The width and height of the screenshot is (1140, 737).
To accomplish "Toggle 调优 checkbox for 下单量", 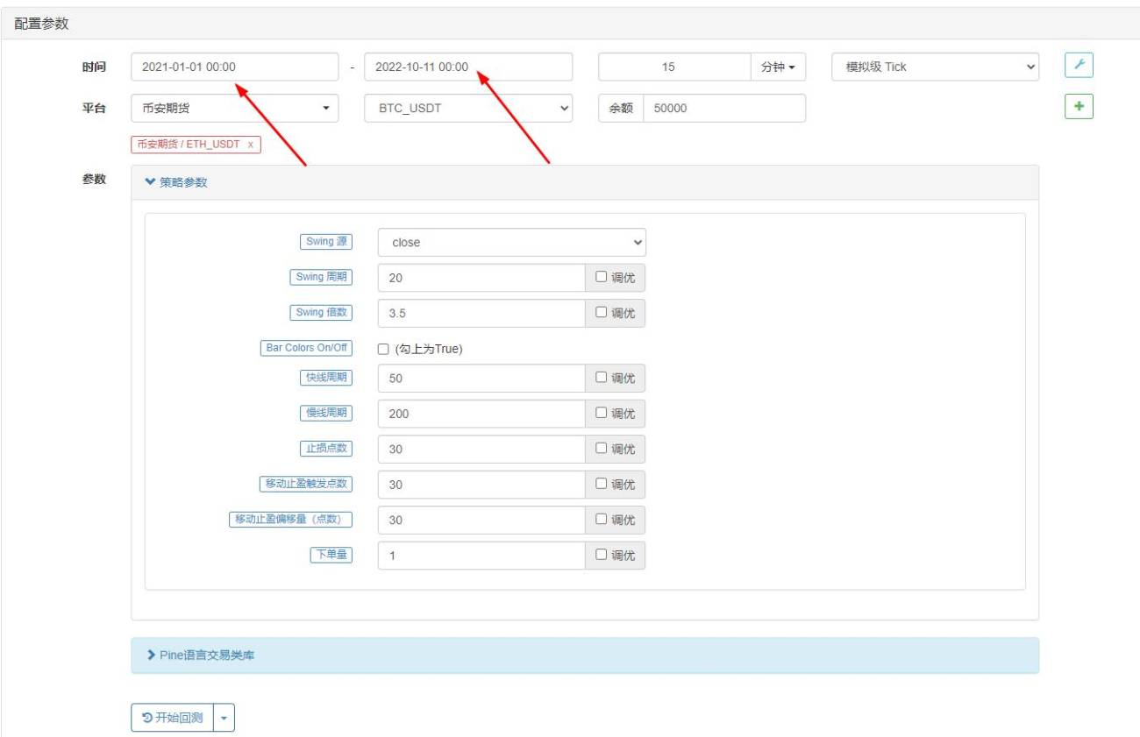I will tap(601, 555).
